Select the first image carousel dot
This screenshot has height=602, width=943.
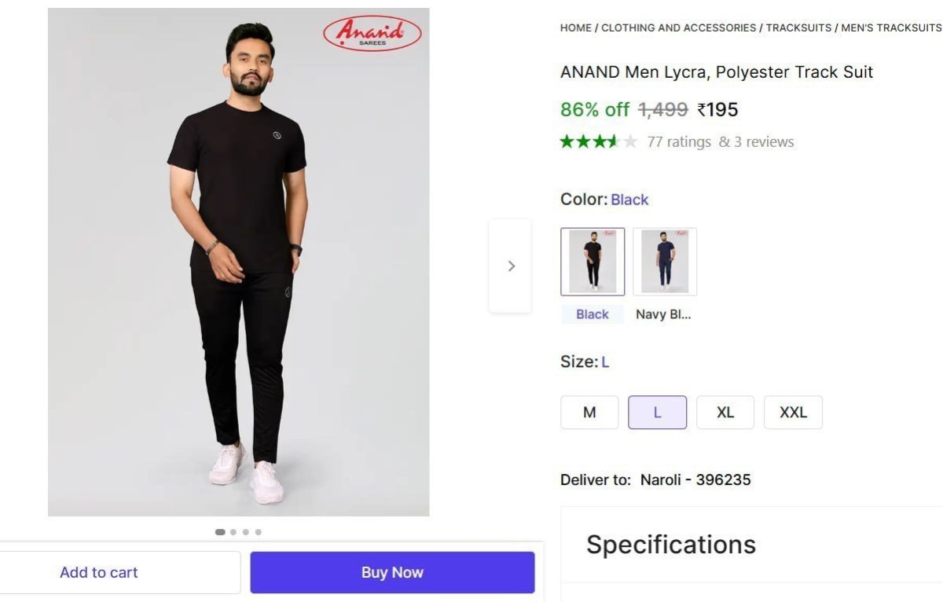(220, 532)
